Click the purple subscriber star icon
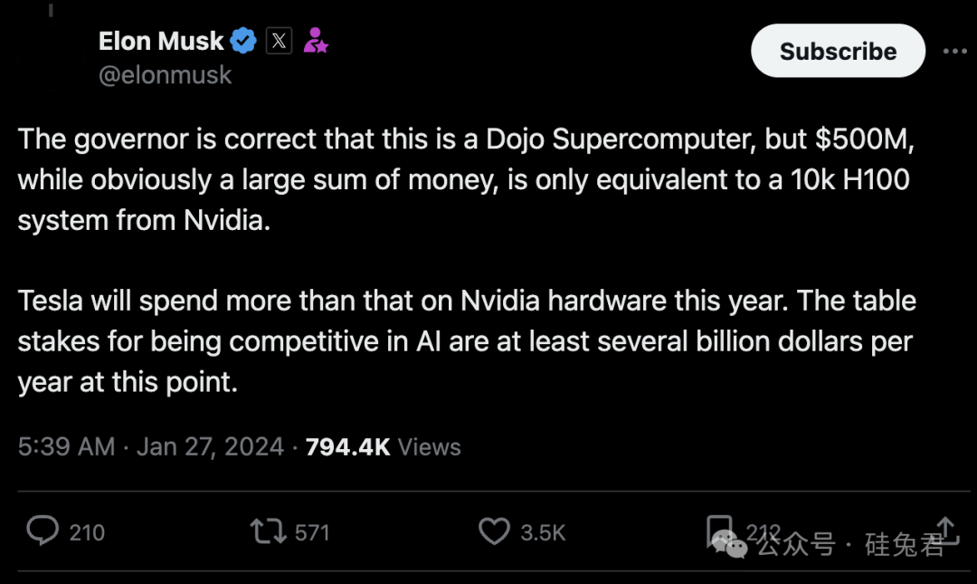Screen dimensions: 977x584 (x=316, y=42)
